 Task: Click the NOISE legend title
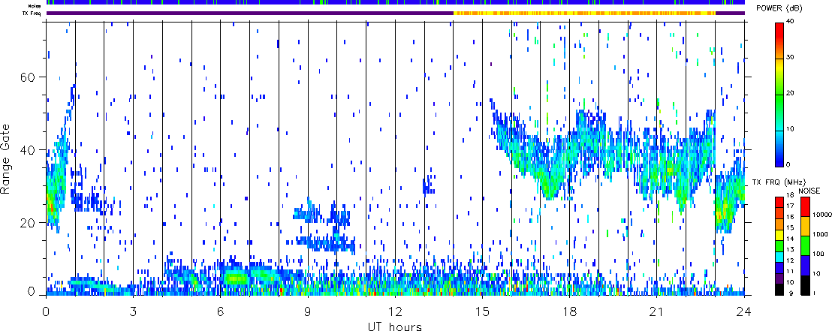(809, 192)
